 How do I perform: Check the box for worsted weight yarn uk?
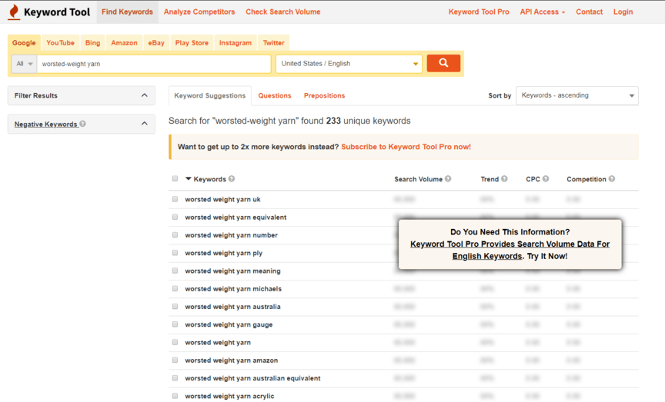click(175, 198)
